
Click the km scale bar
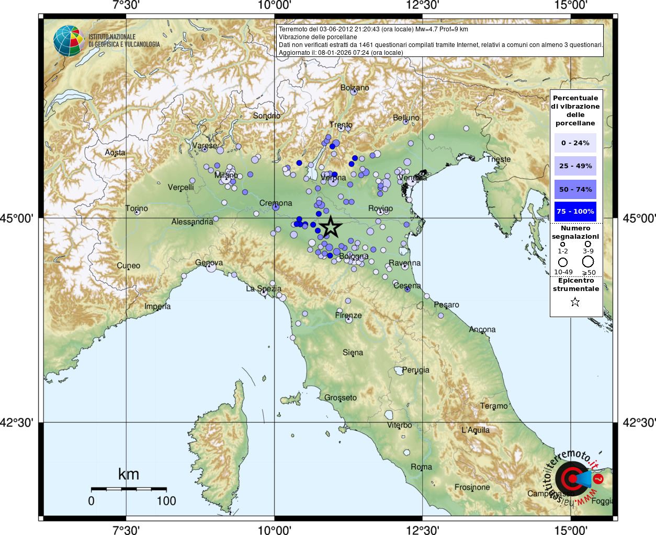point(129,490)
